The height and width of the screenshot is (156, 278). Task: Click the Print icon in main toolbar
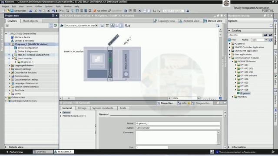[30, 11]
